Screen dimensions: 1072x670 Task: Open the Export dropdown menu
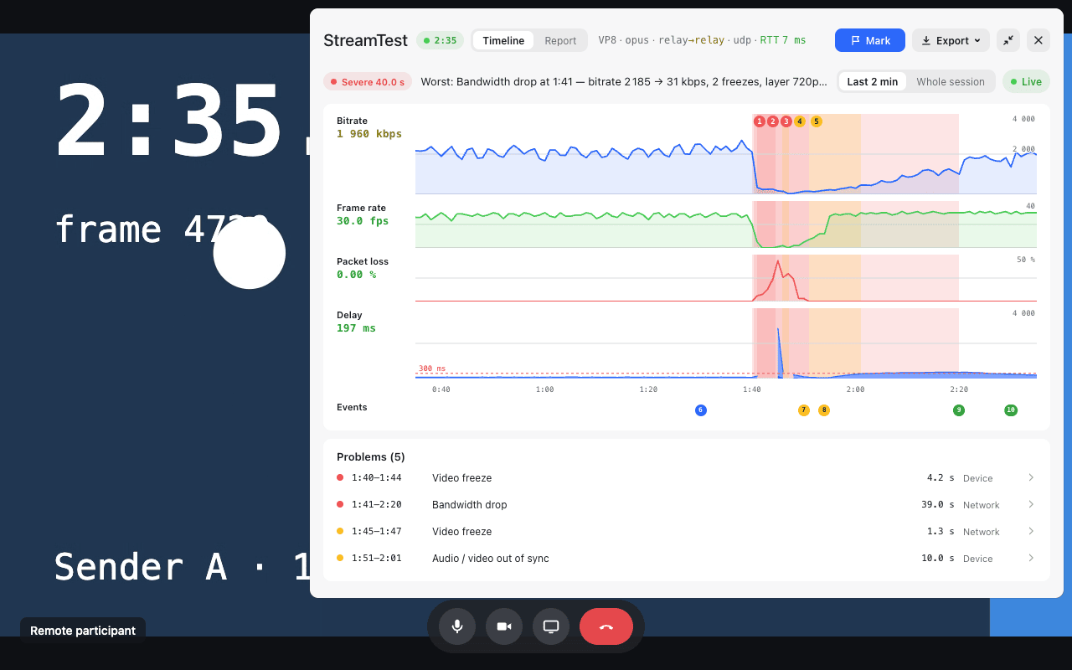951,40
